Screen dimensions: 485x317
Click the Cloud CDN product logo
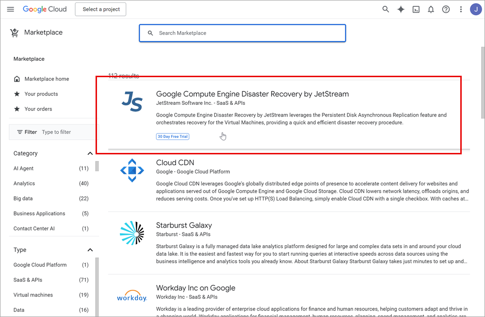tap(132, 170)
